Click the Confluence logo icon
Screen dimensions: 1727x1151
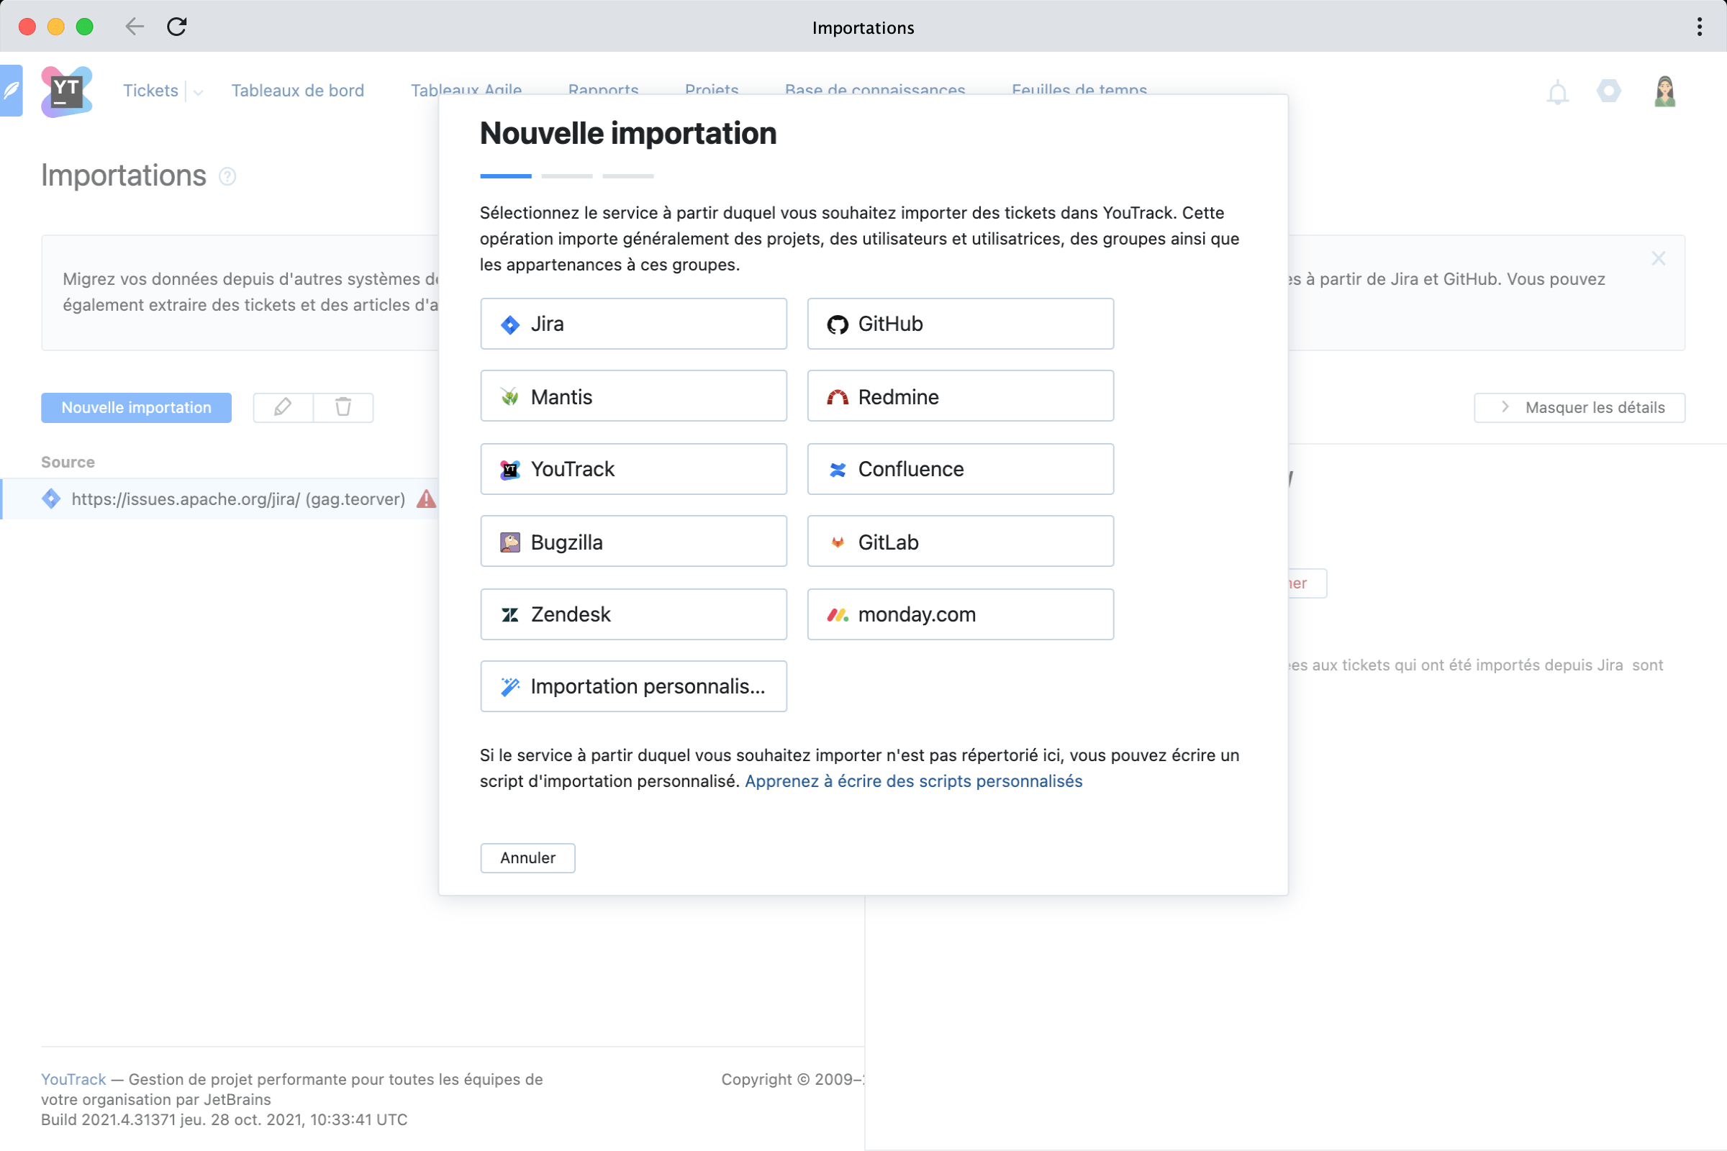pyautogui.click(x=837, y=470)
